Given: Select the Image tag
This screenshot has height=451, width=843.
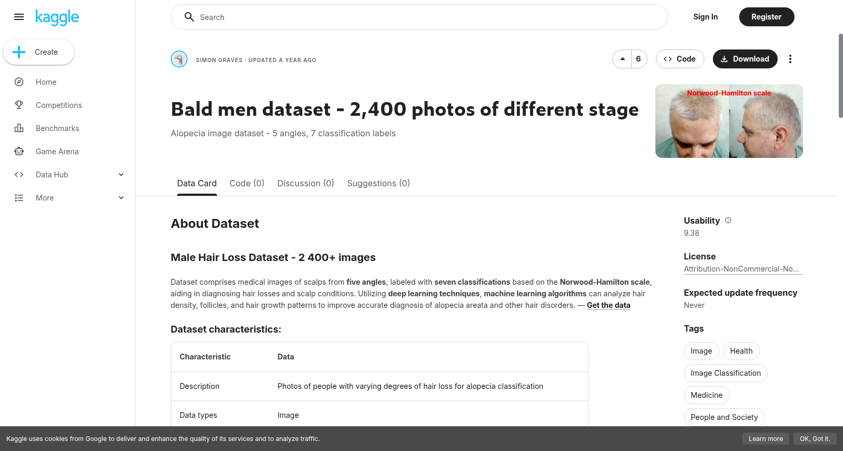Looking at the screenshot, I should [x=701, y=351].
